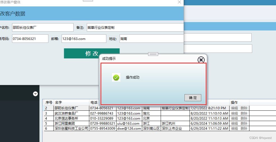Click remark cell 烟草行业仪表定制 in table
This screenshot has height=142, width=276.
[x=175, y=108]
